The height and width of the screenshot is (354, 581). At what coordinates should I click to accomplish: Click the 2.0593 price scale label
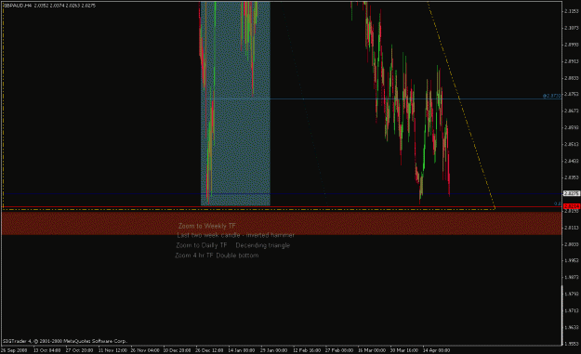point(572,127)
